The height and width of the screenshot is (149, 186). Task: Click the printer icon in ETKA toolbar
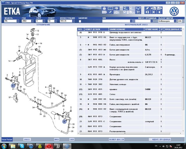[104, 8]
